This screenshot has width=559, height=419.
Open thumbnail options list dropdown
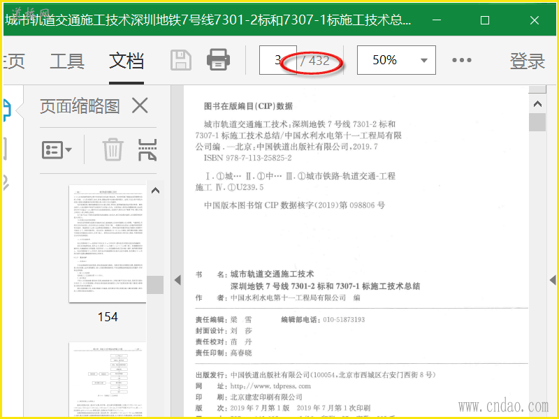57,149
